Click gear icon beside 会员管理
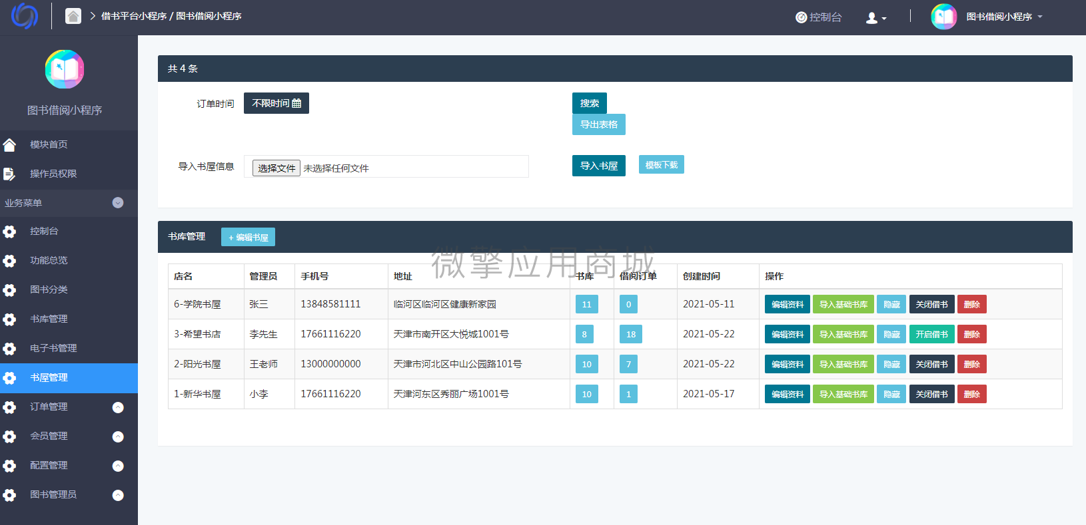Viewport: 1086px width, 525px height. click(9, 437)
